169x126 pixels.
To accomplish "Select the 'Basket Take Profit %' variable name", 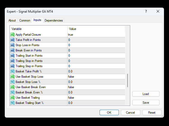I will point(29,71).
